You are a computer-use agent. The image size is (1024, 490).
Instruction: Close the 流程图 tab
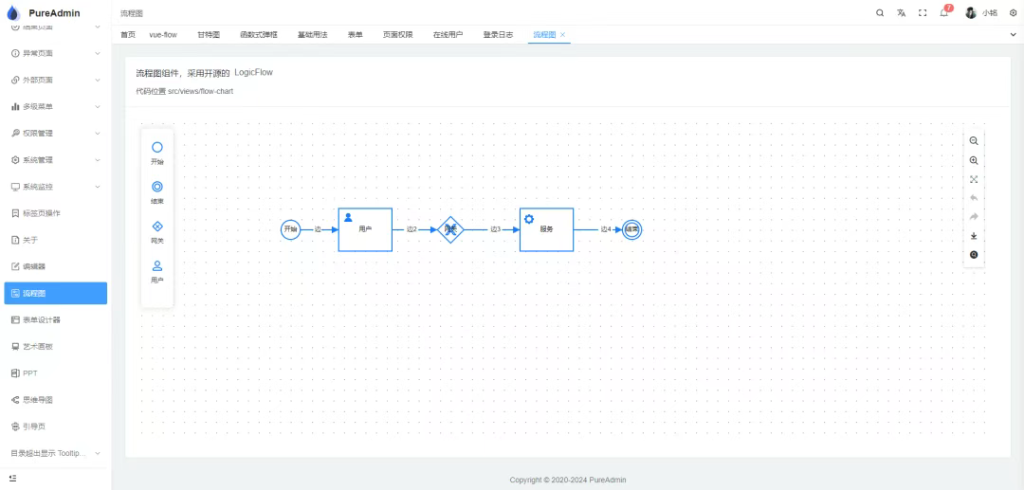pos(563,35)
